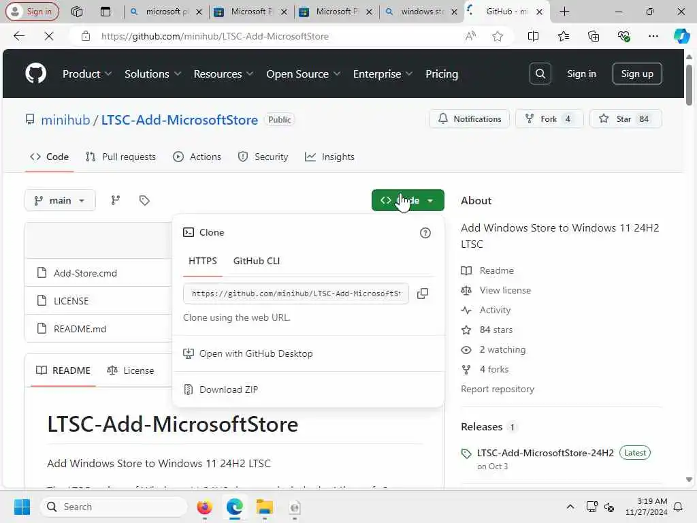Click the Notifications button
Image resolution: width=697 pixels, height=523 pixels.
(x=469, y=118)
